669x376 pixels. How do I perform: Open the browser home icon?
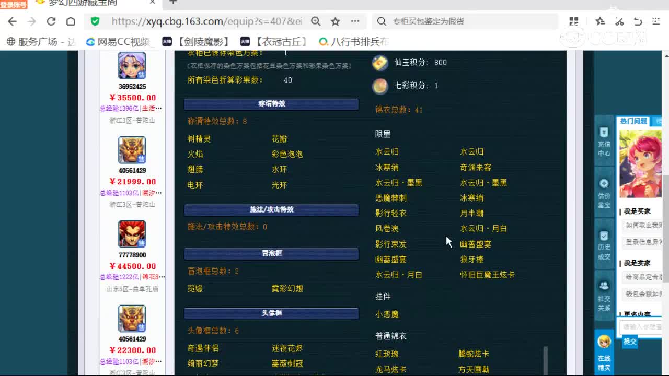coord(71,21)
